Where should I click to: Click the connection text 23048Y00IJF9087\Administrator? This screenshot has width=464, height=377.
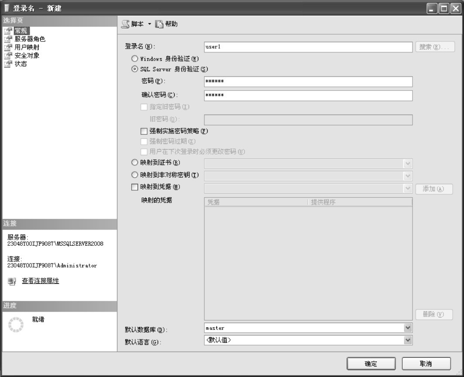coord(52,266)
